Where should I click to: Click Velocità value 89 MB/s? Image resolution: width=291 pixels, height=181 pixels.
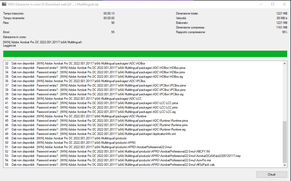pyautogui.click(x=282, y=18)
